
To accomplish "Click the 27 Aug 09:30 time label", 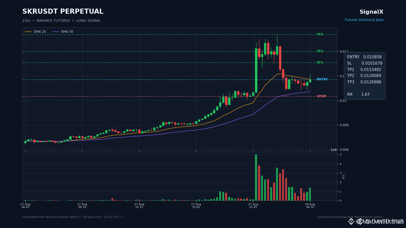I will [x=82, y=206].
